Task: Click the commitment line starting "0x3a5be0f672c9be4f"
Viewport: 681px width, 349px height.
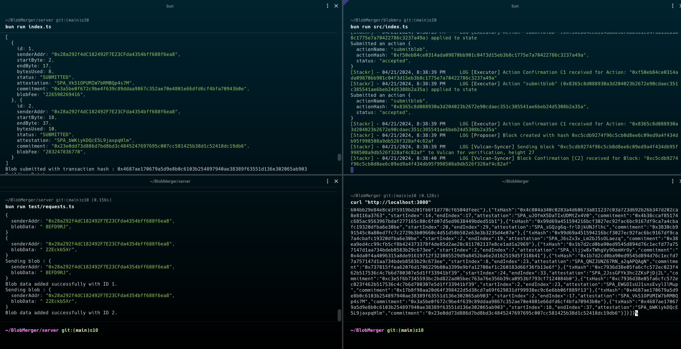Action: click(133, 89)
